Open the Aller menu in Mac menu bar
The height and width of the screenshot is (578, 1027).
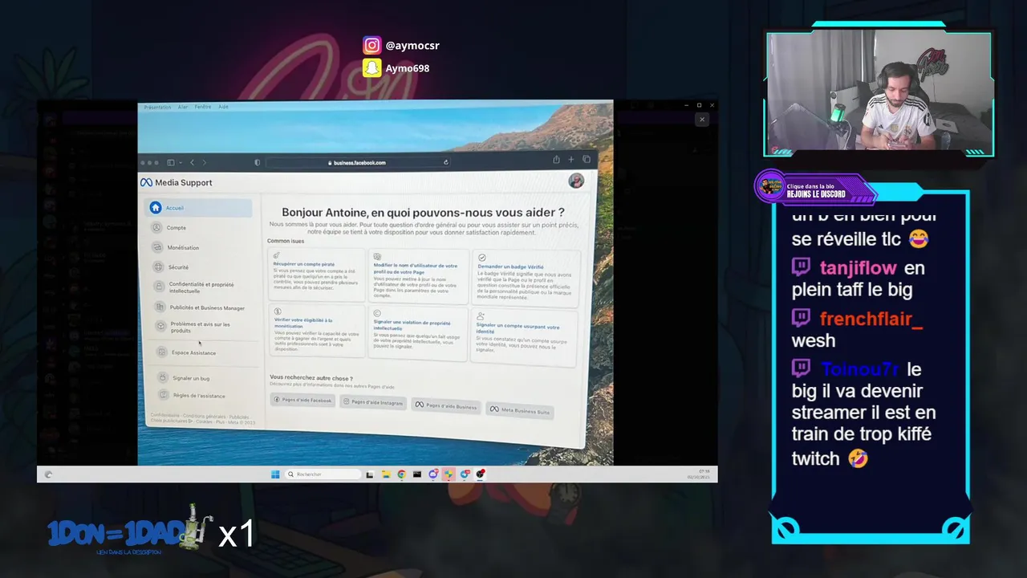[x=183, y=107]
